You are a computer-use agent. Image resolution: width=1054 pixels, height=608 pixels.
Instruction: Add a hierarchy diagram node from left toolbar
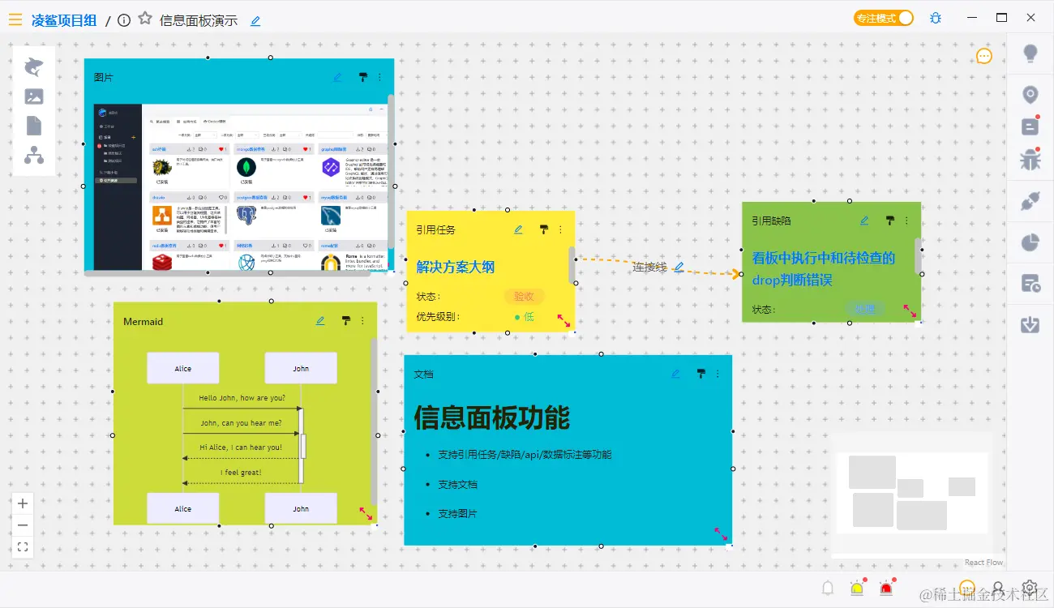click(x=34, y=155)
